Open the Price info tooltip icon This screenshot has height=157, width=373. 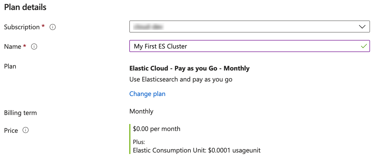click(26, 130)
